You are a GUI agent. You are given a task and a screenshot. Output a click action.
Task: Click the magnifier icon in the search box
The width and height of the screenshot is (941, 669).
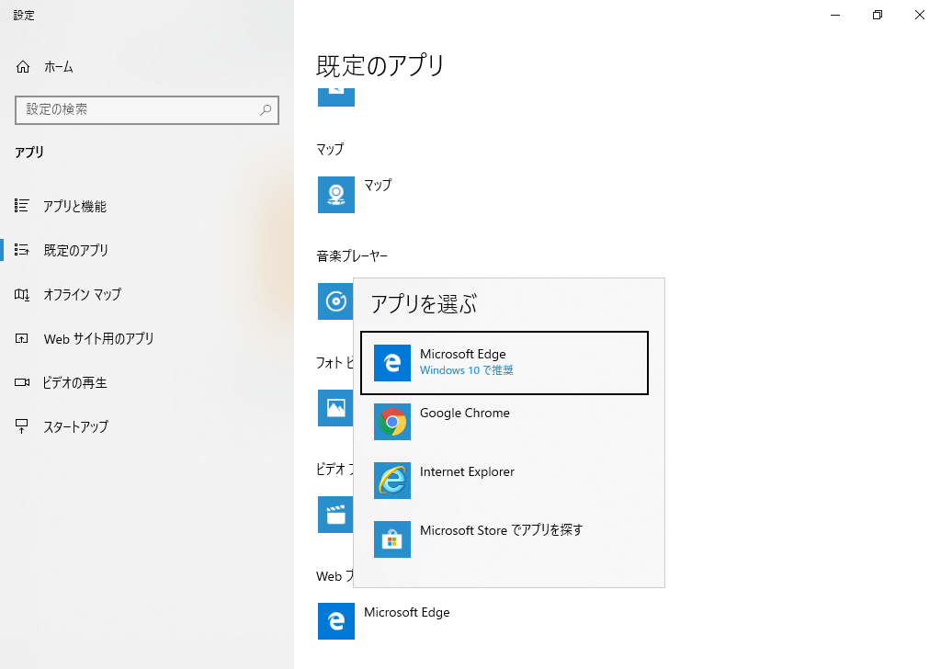pyautogui.click(x=266, y=109)
